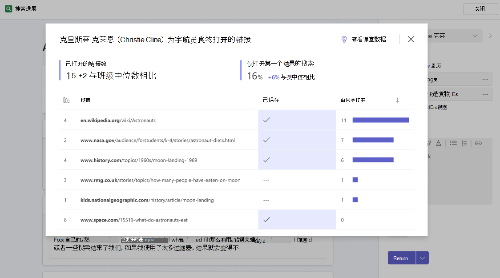500x278 pixels.
Task: Click the small bar in nationalgeographic row
Action: 355,200
